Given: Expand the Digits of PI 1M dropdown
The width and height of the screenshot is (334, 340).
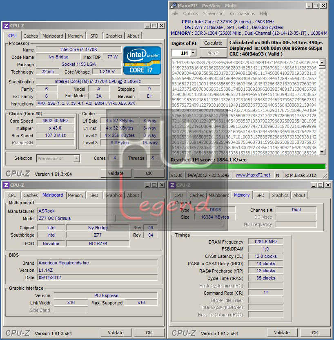Looking at the screenshot, I should pyautogui.click(x=193, y=53).
